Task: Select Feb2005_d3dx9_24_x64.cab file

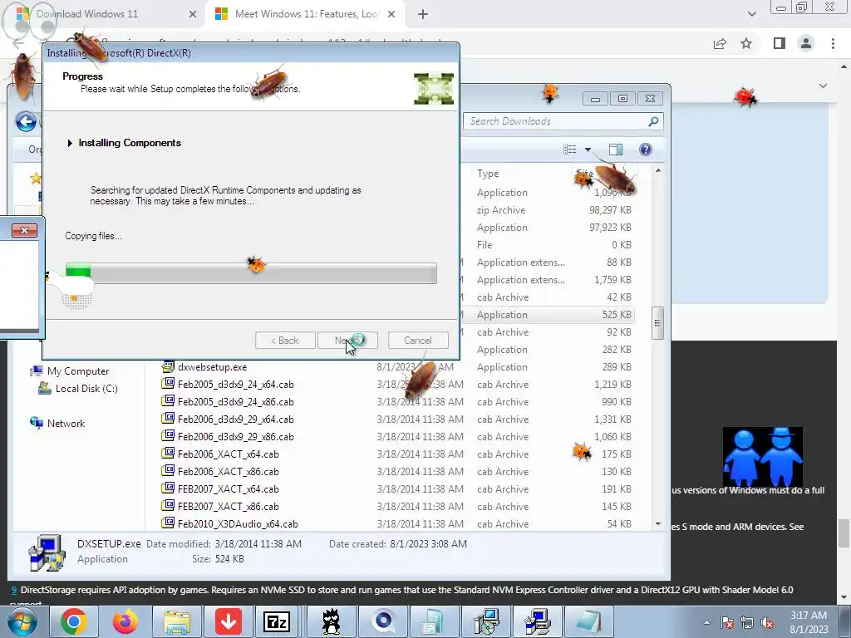Action: point(235,385)
